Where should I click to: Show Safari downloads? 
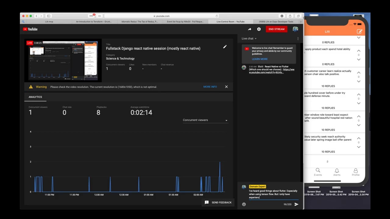click(282, 16)
